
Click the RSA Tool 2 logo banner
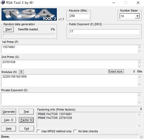tap(29, 14)
